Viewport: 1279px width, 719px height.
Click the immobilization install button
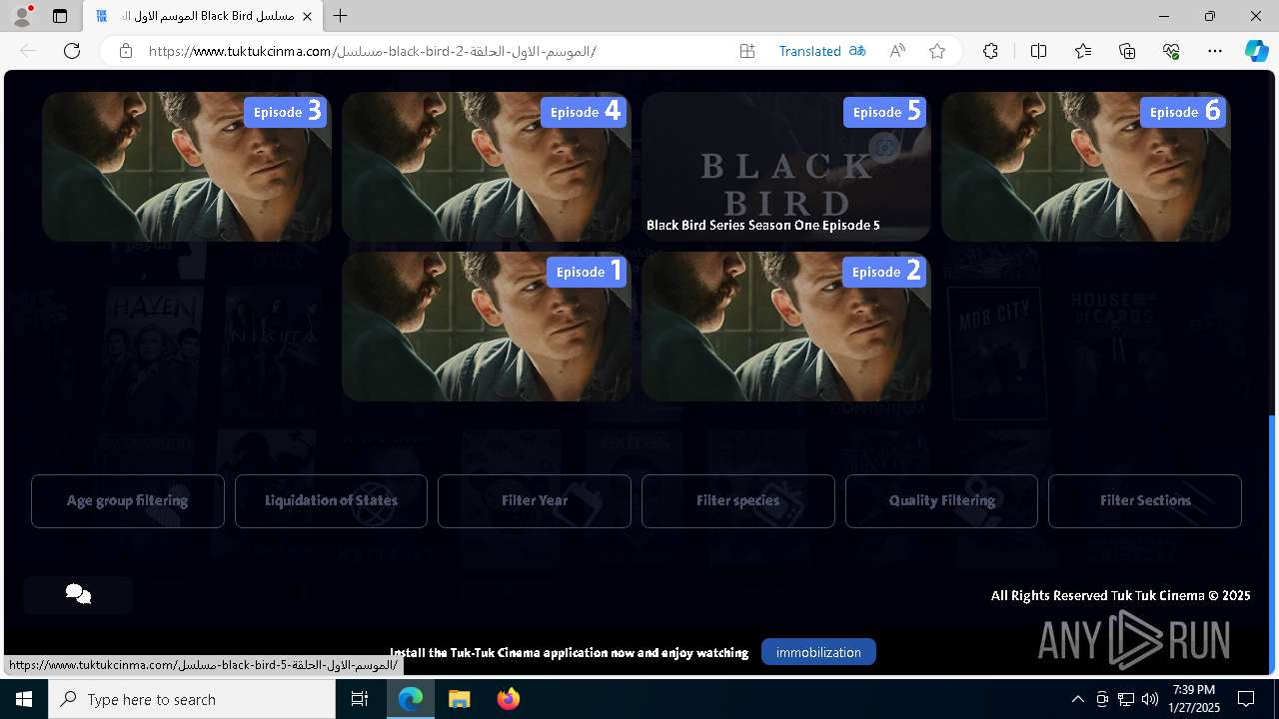point(818,652)
